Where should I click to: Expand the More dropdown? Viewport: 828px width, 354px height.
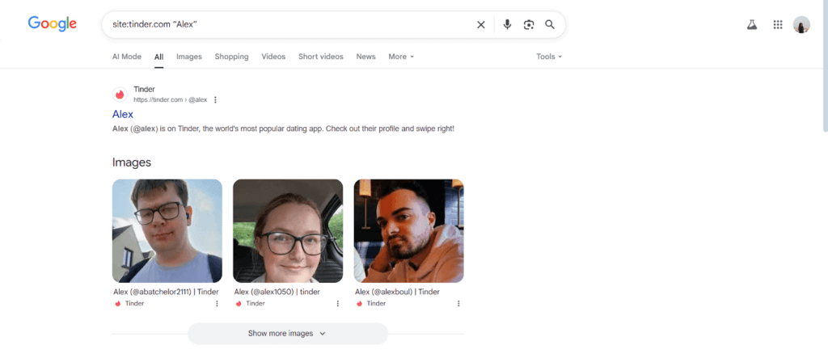pos(401,57)
